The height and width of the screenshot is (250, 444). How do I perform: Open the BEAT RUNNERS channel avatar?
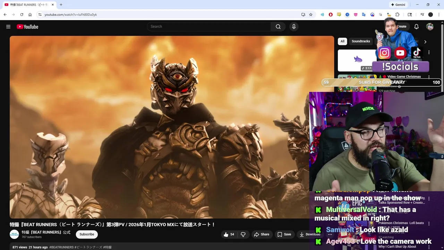pos(14,234)
